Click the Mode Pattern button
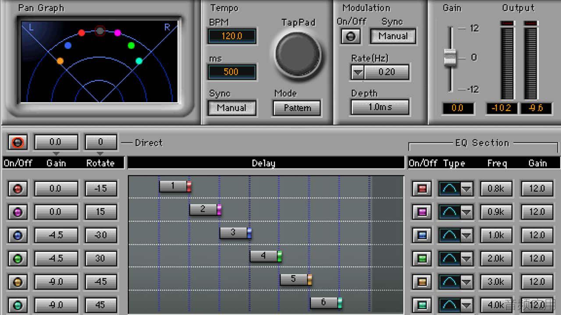 pyautogui.click(x=297, y=108)
